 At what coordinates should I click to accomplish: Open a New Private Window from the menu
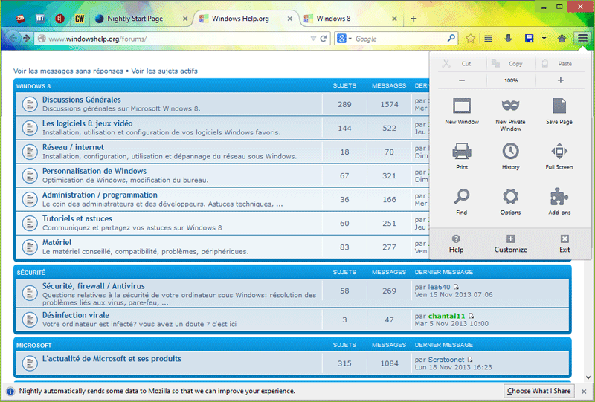(510, 107)
